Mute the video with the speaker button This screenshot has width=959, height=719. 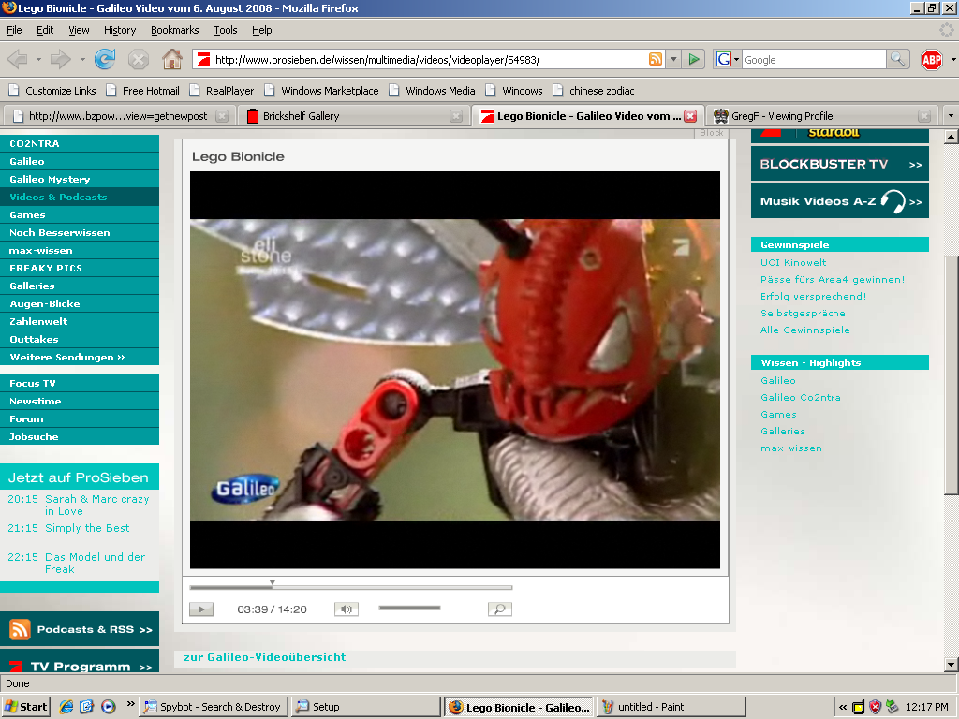(x=347, y=609)
